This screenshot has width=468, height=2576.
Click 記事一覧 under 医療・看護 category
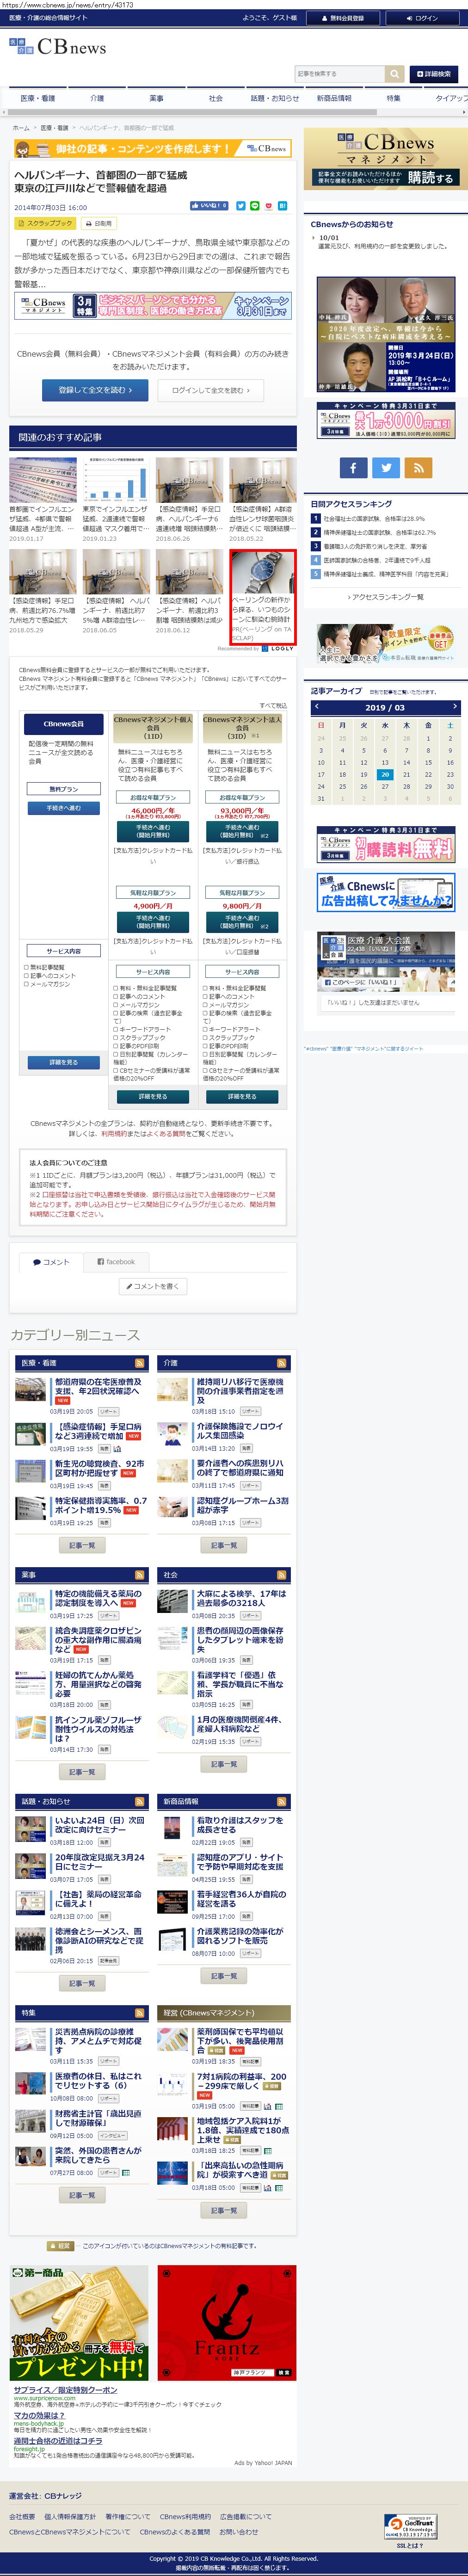coord(82,1545)
